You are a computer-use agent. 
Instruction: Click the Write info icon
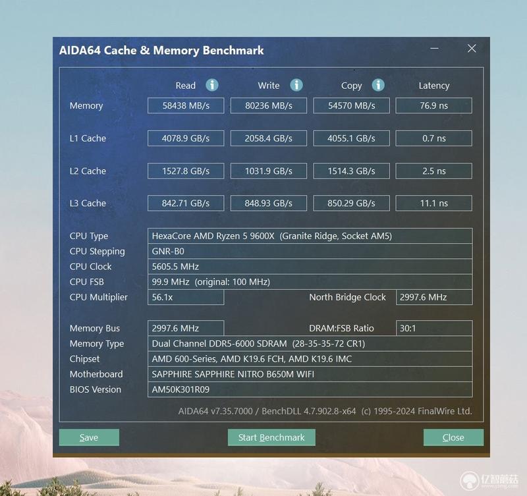coord(296,85)
